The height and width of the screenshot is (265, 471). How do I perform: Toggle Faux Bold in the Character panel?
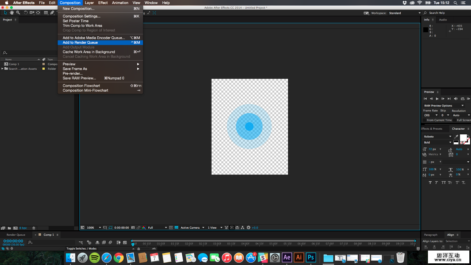(x=430, y=182)
